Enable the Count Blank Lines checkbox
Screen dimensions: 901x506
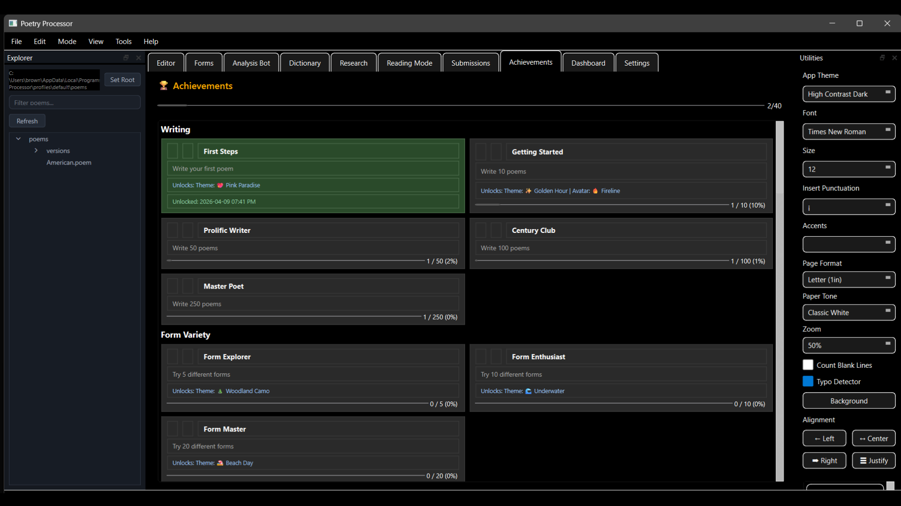(808, 365)
